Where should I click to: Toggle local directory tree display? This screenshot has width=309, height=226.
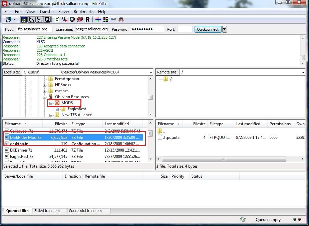[31, 19]
